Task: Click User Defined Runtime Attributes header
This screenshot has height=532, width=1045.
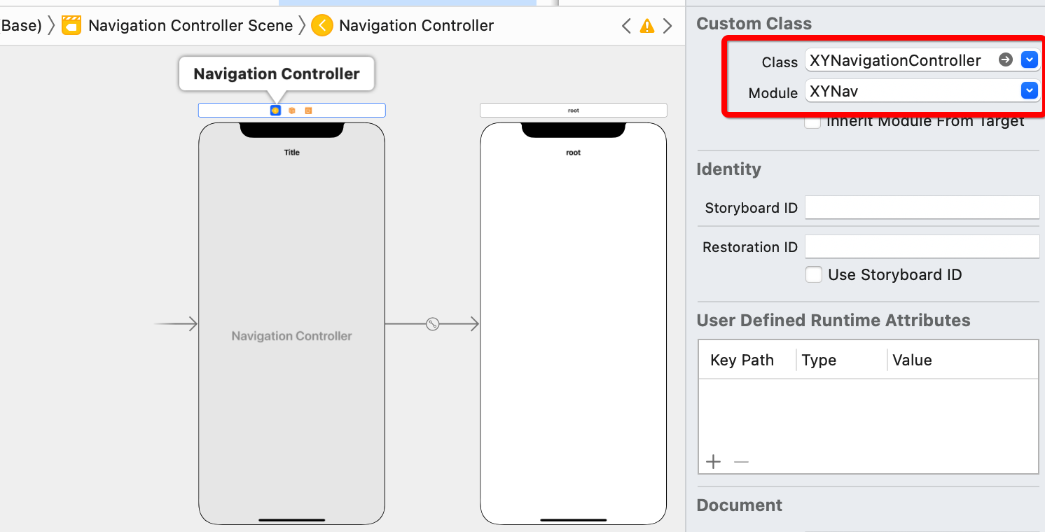Action: pyautogui.click(x=833, y=320)
